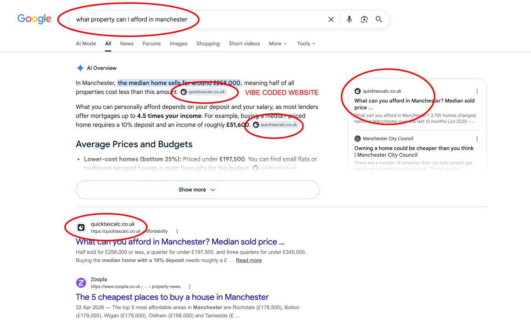Go to Google homepage via logo
Image resolution: width=531 pixels, height=331 pixels.
point(34,19)
